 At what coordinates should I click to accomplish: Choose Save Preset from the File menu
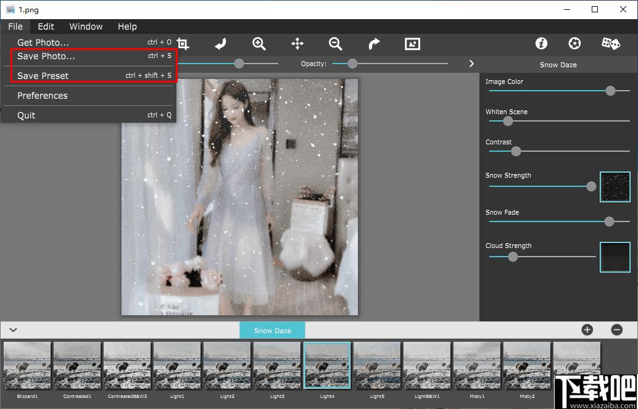[89, 76]
